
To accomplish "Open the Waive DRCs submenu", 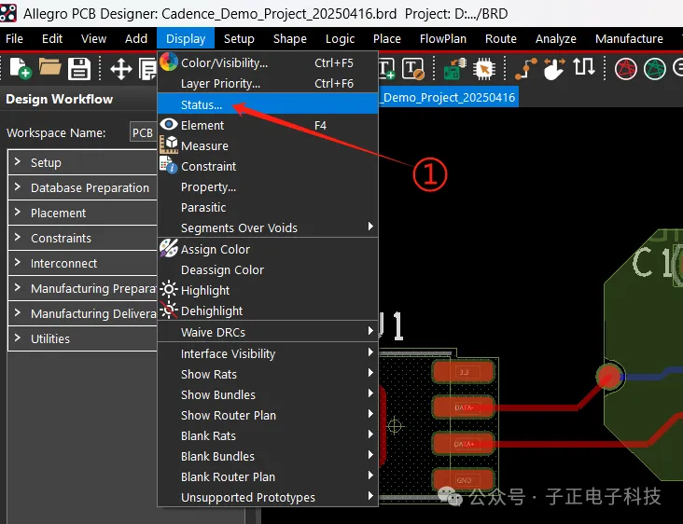I will 268,332.
